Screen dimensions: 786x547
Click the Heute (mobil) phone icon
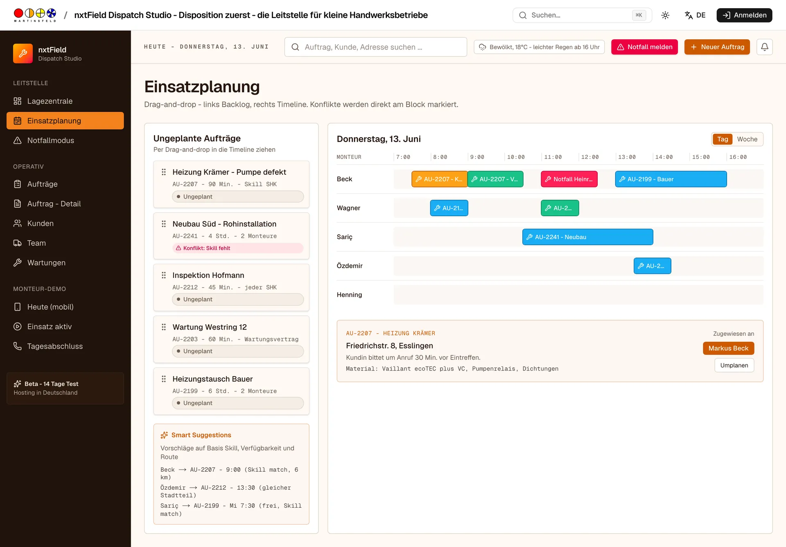coord(17,307)
